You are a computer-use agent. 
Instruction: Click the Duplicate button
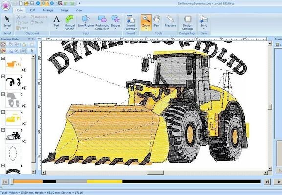pyautogui.click(x=39, y=17)
